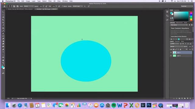Viewport: 195px width, 109px height.
Task: Select the Clone Stamp tool in toolbox
Action: point(3,33)
